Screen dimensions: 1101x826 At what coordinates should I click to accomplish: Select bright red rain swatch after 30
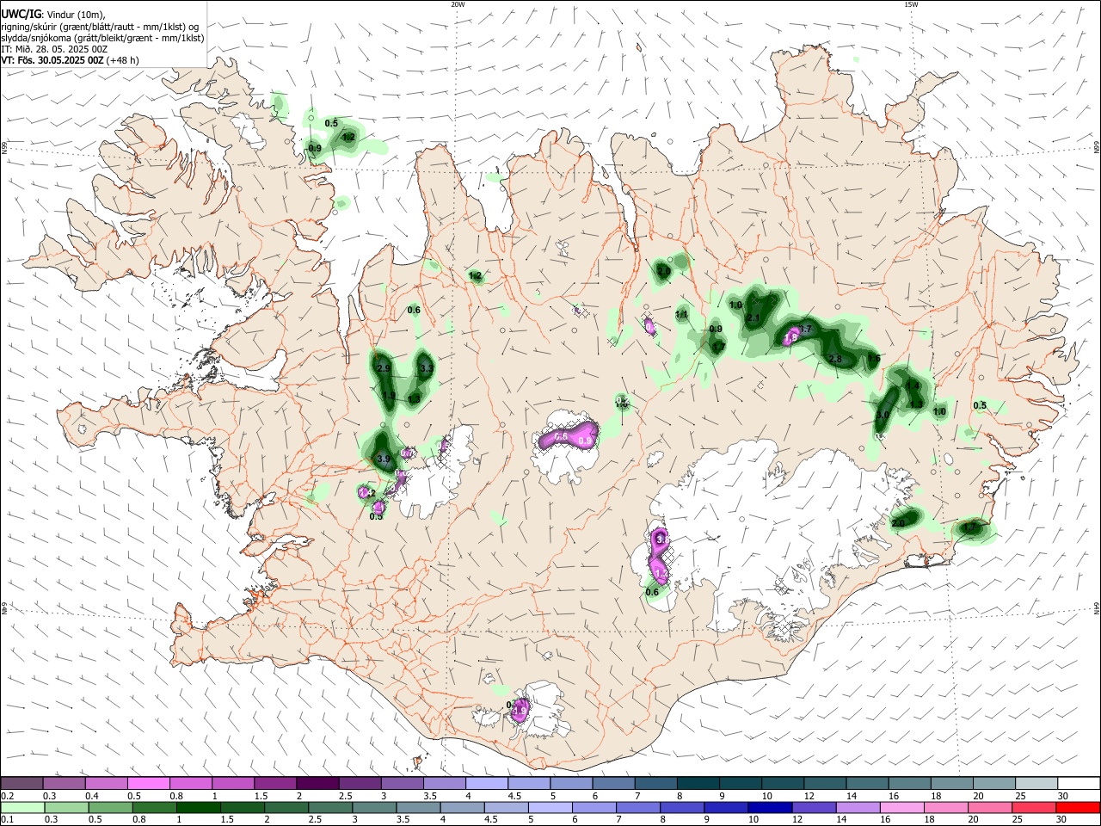pos(1078,807)
